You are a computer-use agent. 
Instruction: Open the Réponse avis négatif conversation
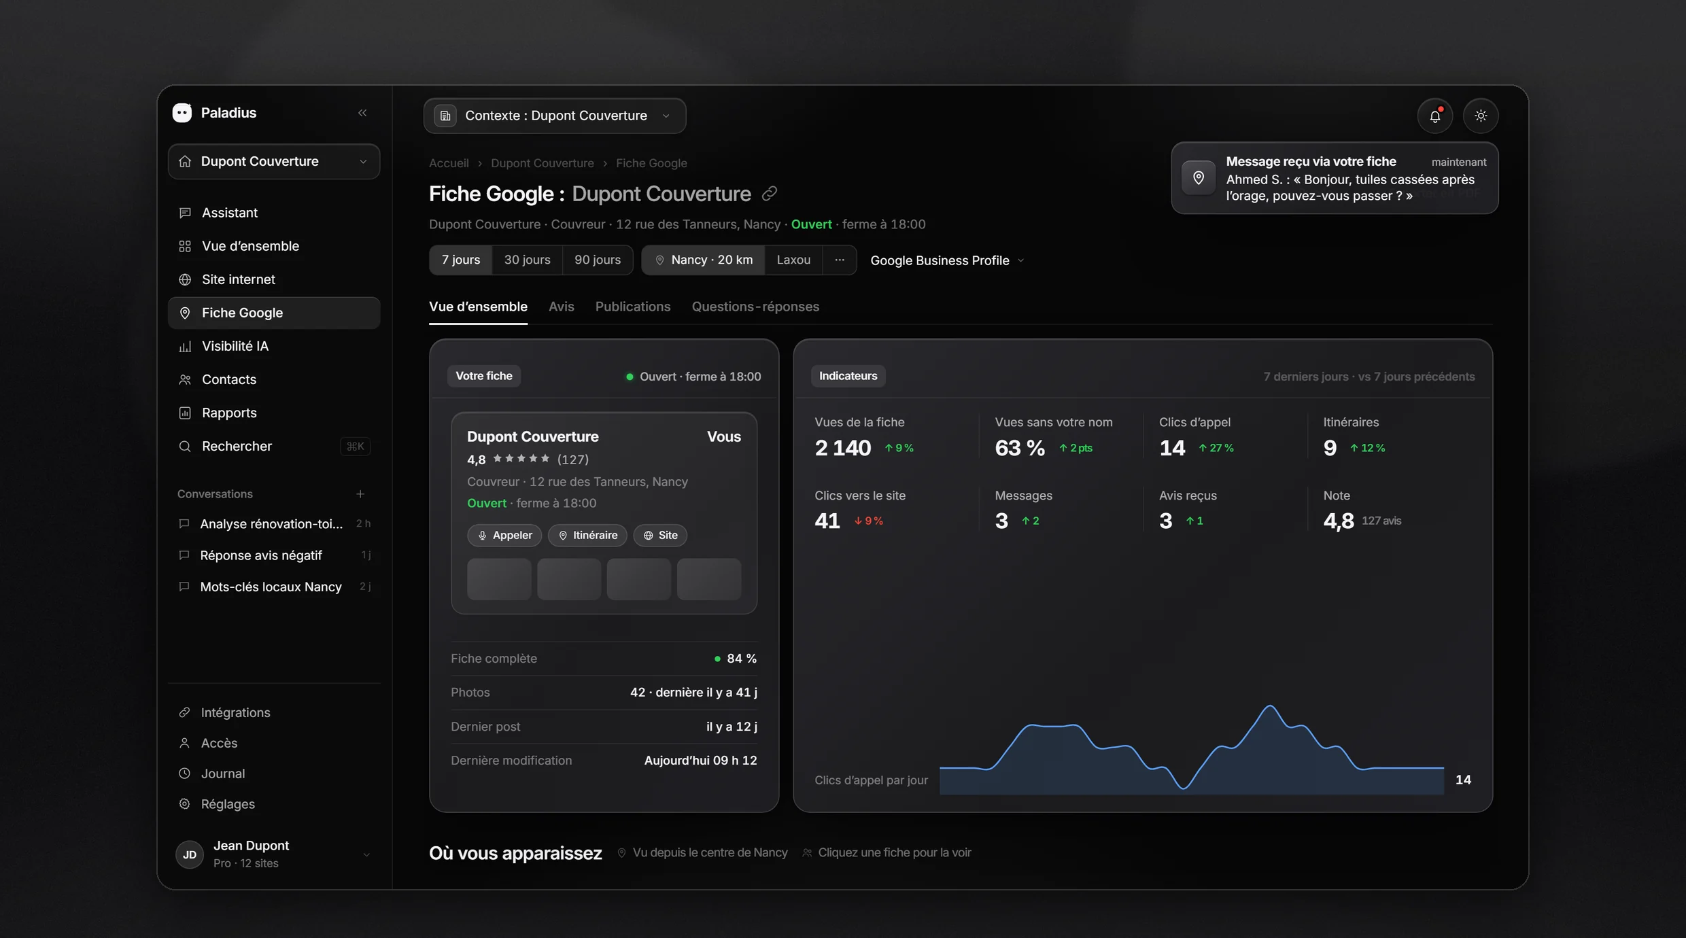[x=274, y=555]
